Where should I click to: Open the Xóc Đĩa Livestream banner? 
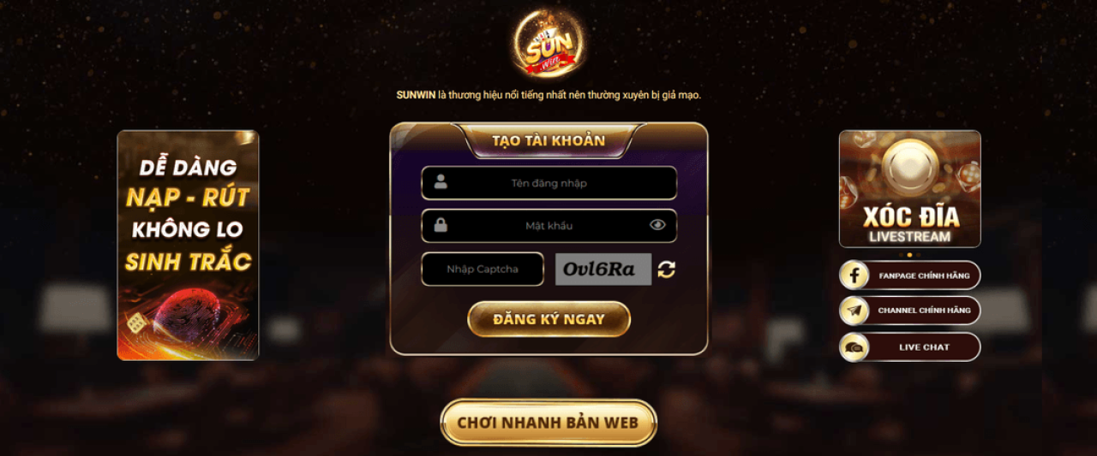coord(910,189)
